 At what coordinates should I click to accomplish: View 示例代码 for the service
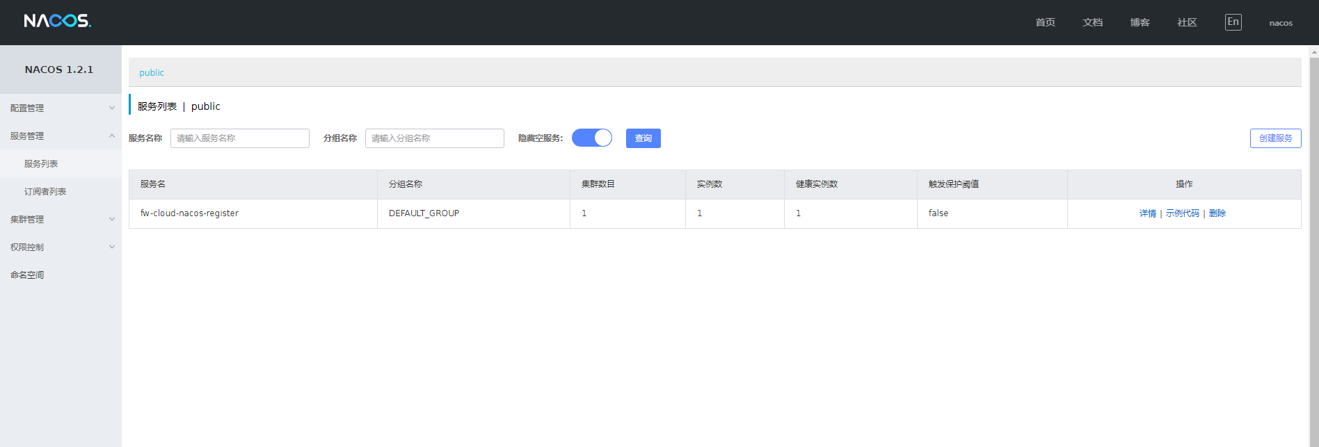tap(1182, 213)
